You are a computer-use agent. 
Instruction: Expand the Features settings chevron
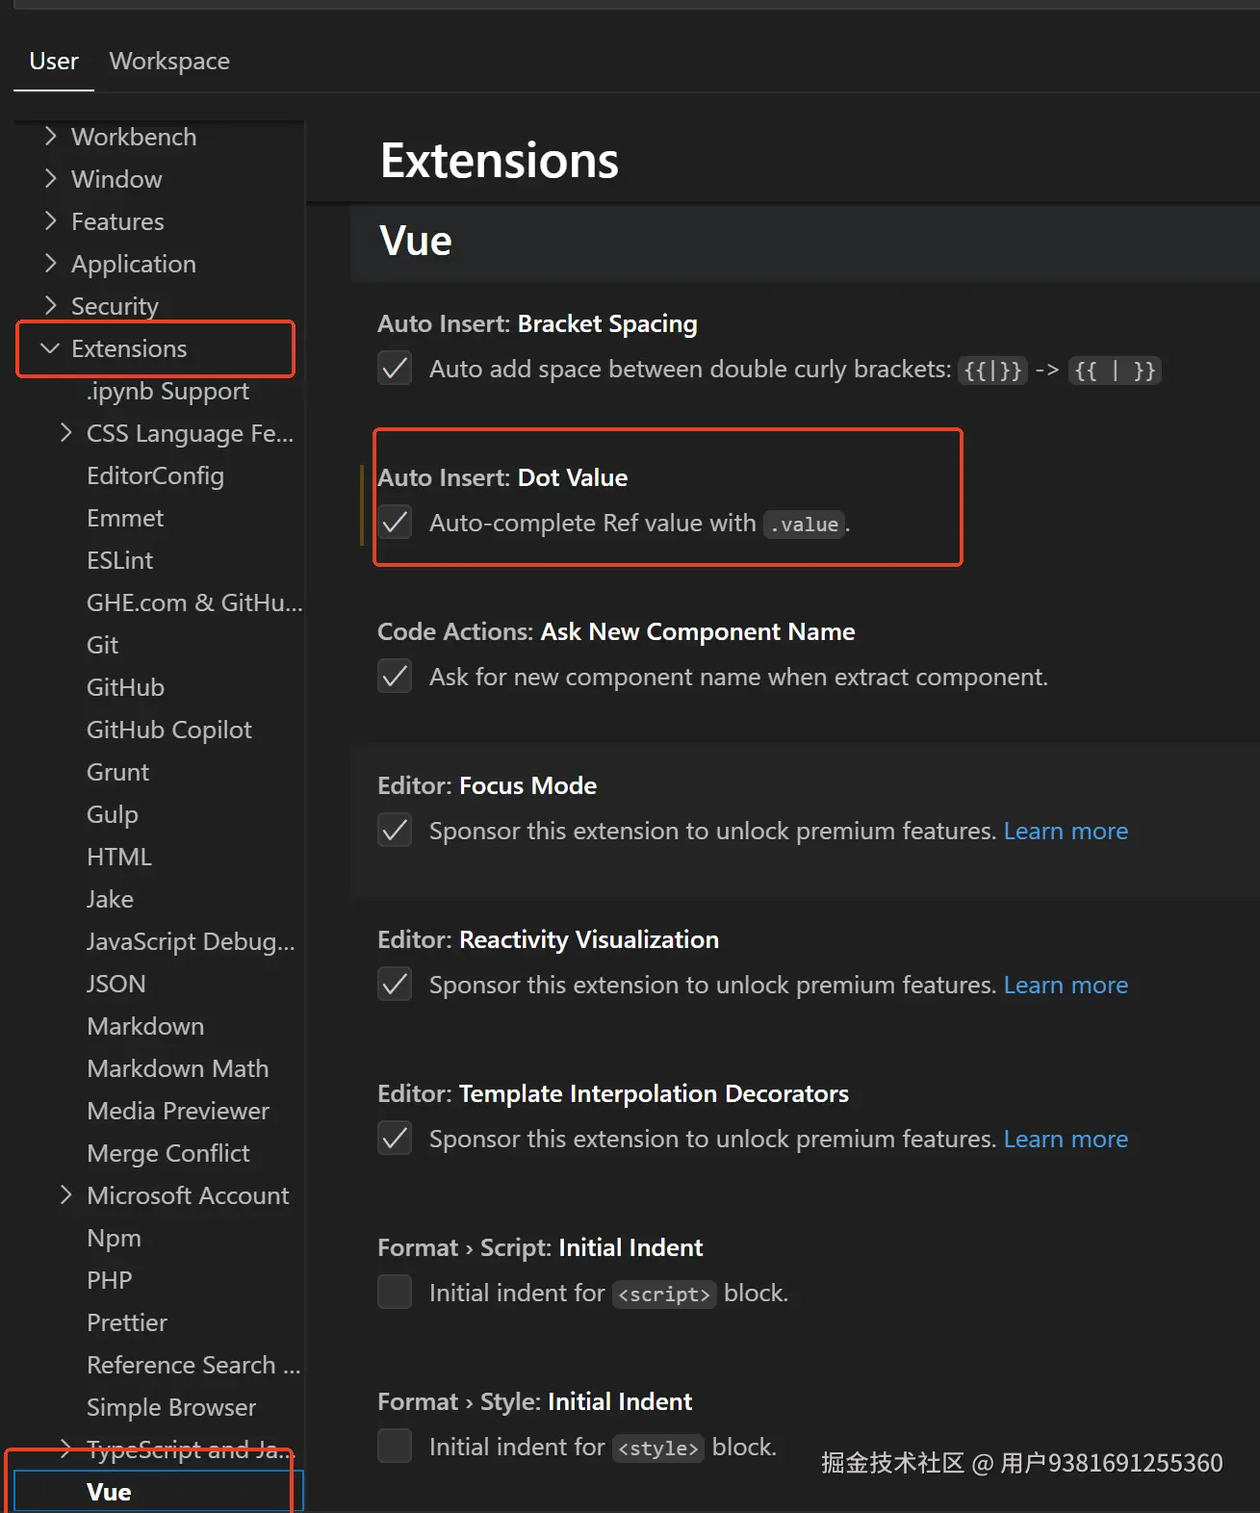coord(51,221)
